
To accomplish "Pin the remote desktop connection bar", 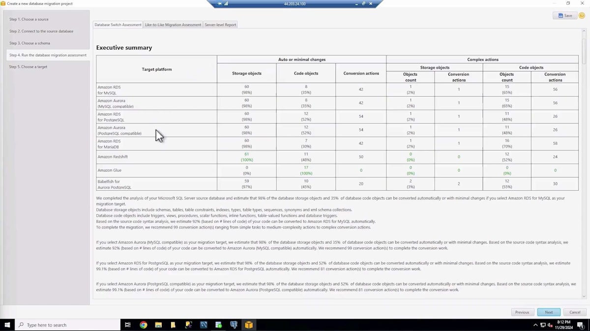I will (x=220, y=3).
